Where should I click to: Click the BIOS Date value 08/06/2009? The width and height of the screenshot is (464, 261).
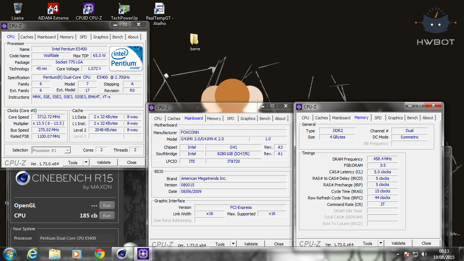(x=233, y=191)
